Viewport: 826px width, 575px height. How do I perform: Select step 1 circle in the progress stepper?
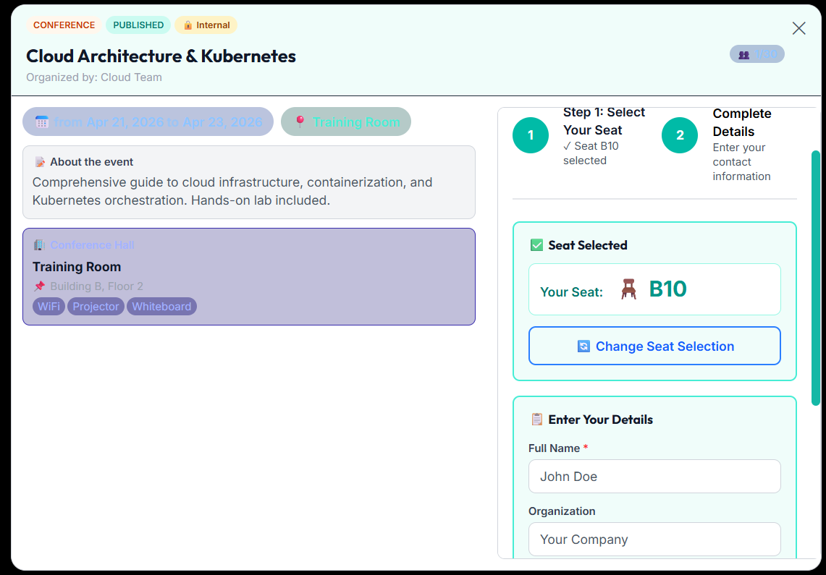click(x=531, y=135)
